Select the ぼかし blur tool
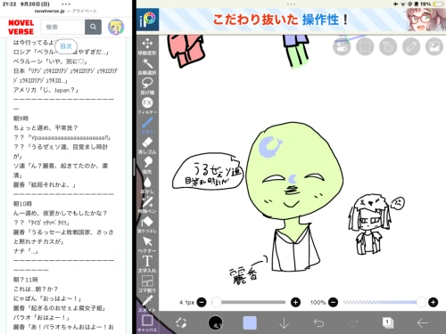The height and width of the screenshot is (334, 446). point(147,185)
